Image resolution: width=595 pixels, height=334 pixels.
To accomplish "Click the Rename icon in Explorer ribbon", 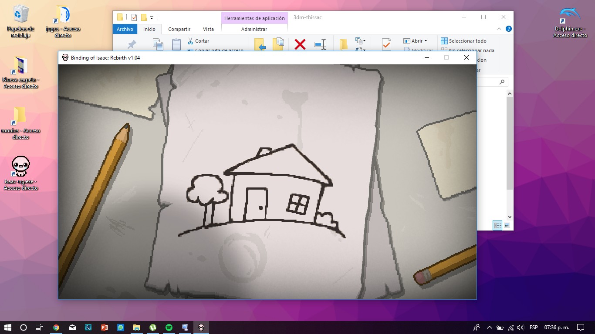I will coord(320,44).
